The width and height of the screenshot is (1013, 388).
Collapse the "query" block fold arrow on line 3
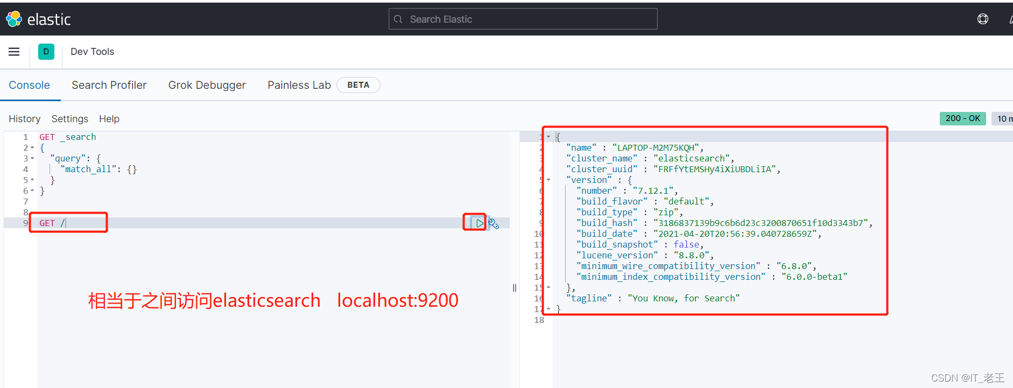tap(32, 159)
